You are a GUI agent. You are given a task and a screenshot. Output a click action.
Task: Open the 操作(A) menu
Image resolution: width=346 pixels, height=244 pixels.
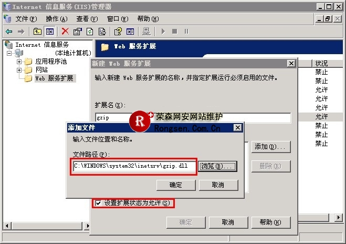click(57, 19)
